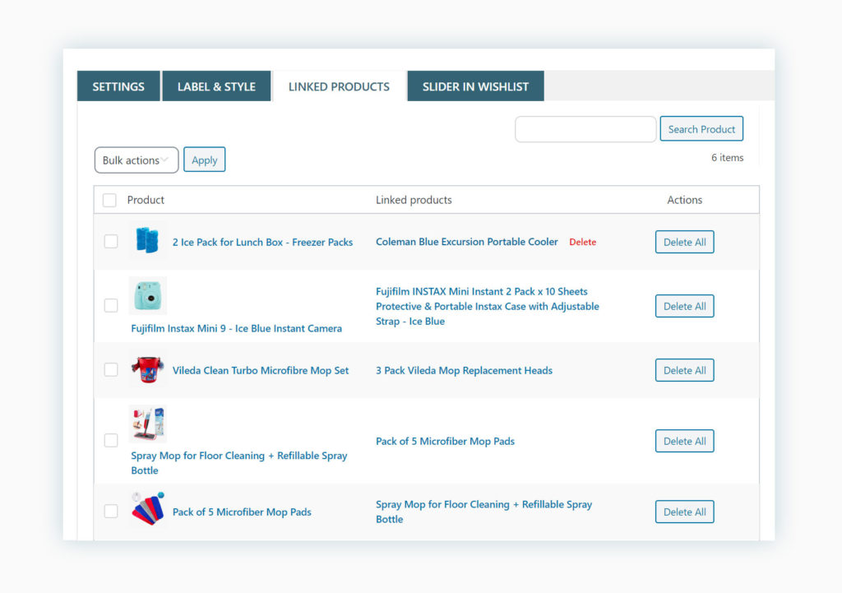
Task: Tick the checkbox for Fujifilm Instax Mini 9
Action: click(111, 306)
